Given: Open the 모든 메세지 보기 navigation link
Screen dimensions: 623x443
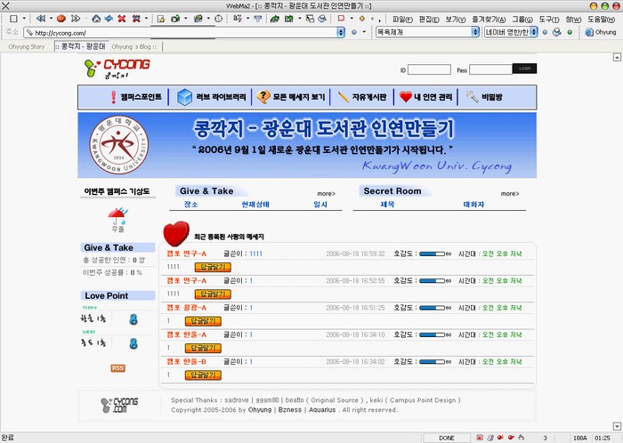Looking at the screenshot, I should 291,97.
